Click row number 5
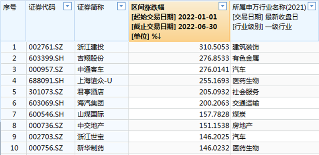The height and width of the screenshot is (155, 319). [14, 92]
